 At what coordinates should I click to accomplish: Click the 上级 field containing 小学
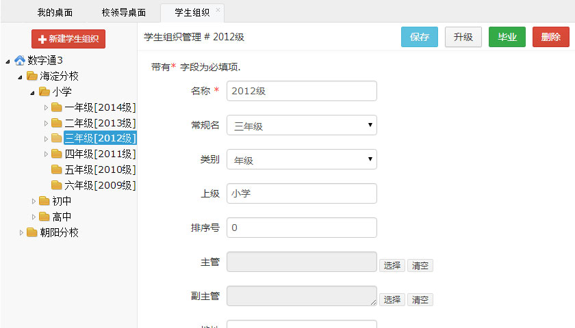tap(301, 193)
